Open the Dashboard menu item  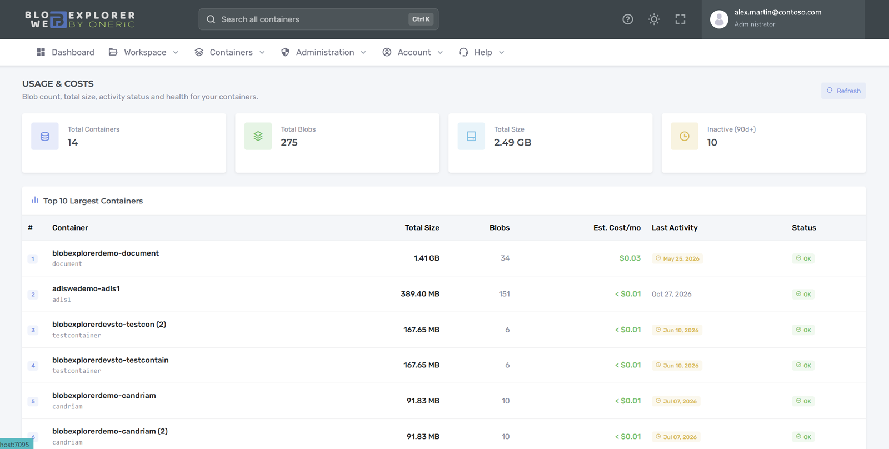[65, 52]
